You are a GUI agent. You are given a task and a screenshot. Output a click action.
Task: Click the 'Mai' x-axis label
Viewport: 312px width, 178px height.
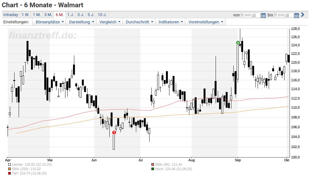tap(50, 160)
